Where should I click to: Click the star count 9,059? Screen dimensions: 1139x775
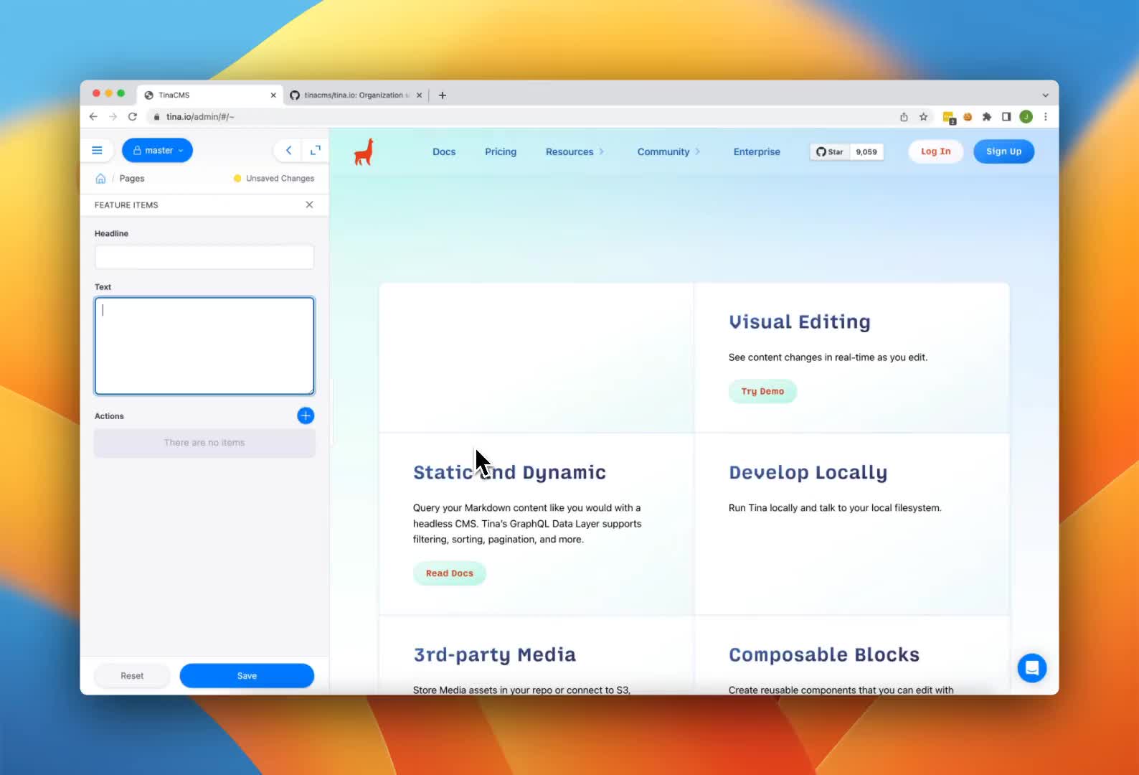tap(866, 151)
